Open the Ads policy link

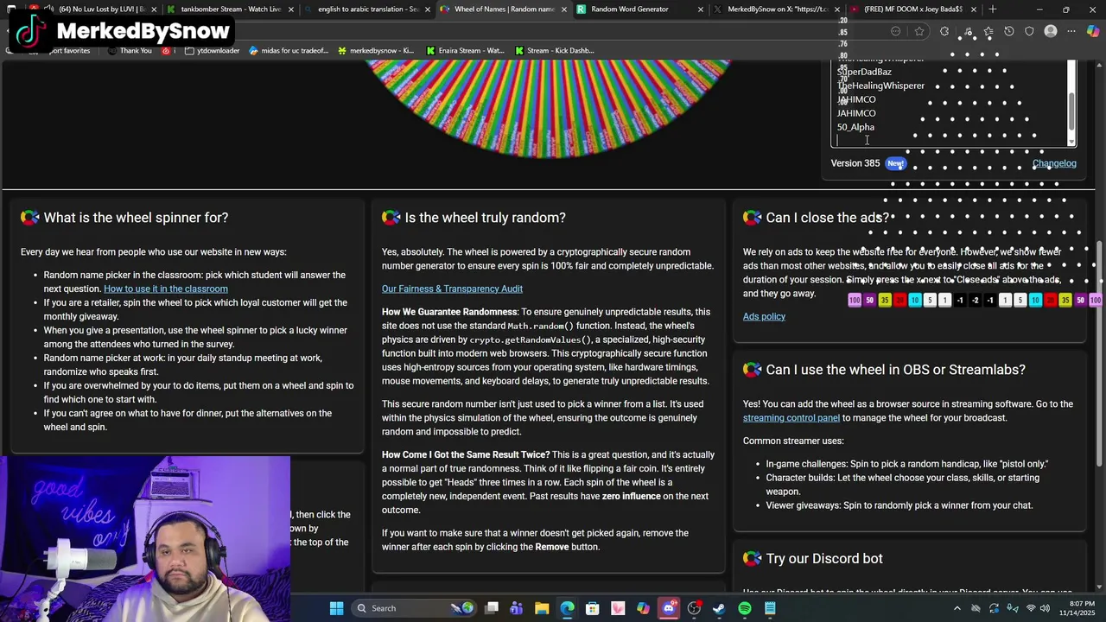pyautogui.click(x=764, y=316)
